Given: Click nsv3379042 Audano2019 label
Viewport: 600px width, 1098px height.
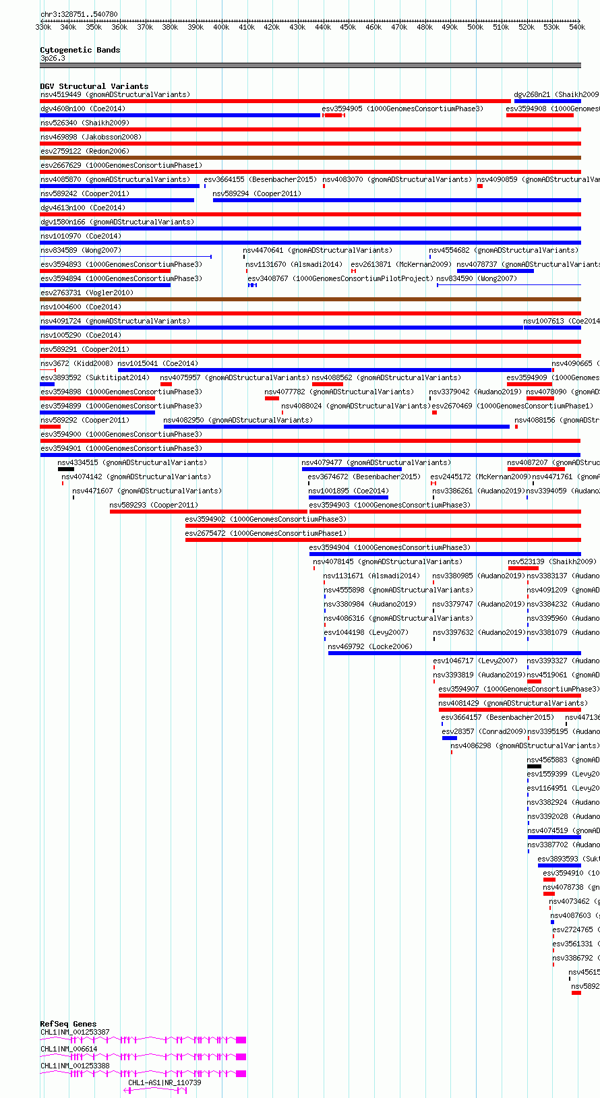Looking at the screenshot, I should coord(475,392).
